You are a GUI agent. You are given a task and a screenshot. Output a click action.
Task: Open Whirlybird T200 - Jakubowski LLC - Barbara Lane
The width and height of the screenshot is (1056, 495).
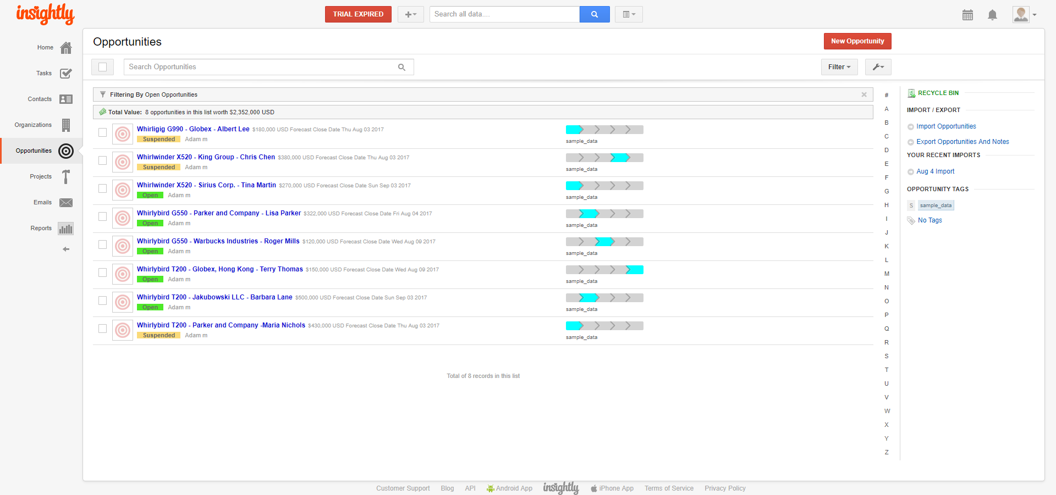pos(215,297)
